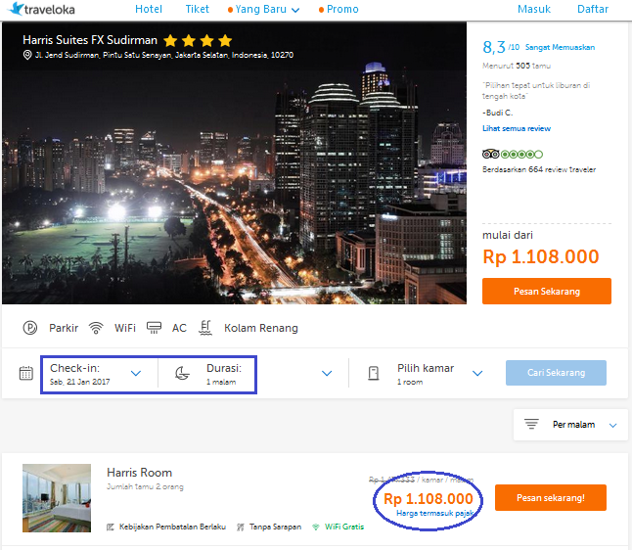The width and height of the screenshot is (632, 550).
Task: Click the first yellow hotel star
Action: pos(170,41)
